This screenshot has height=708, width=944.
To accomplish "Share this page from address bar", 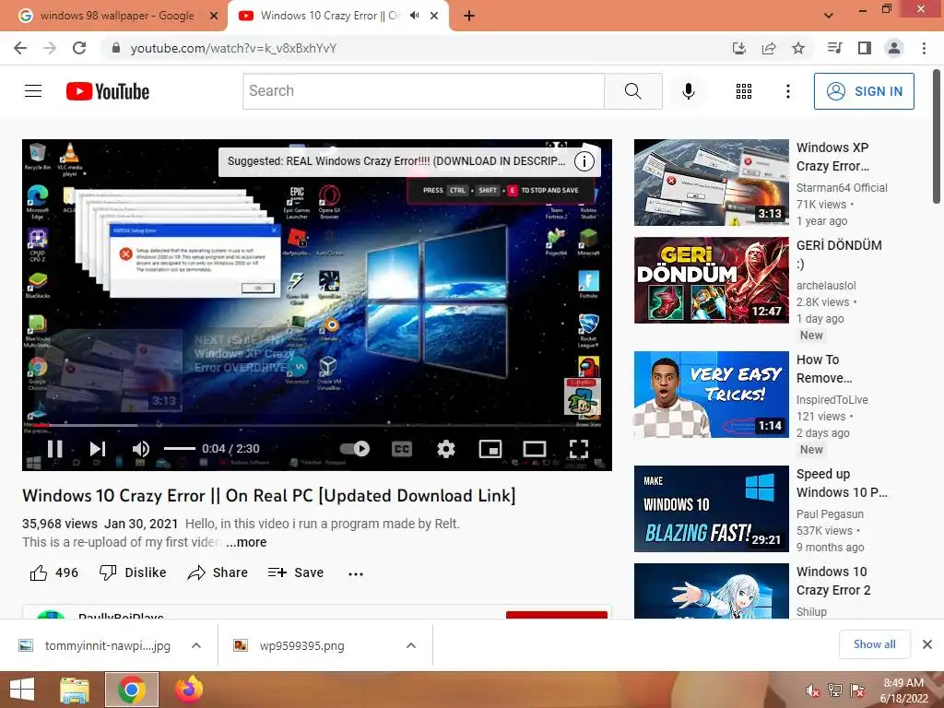I will click(x=769, y=48).
